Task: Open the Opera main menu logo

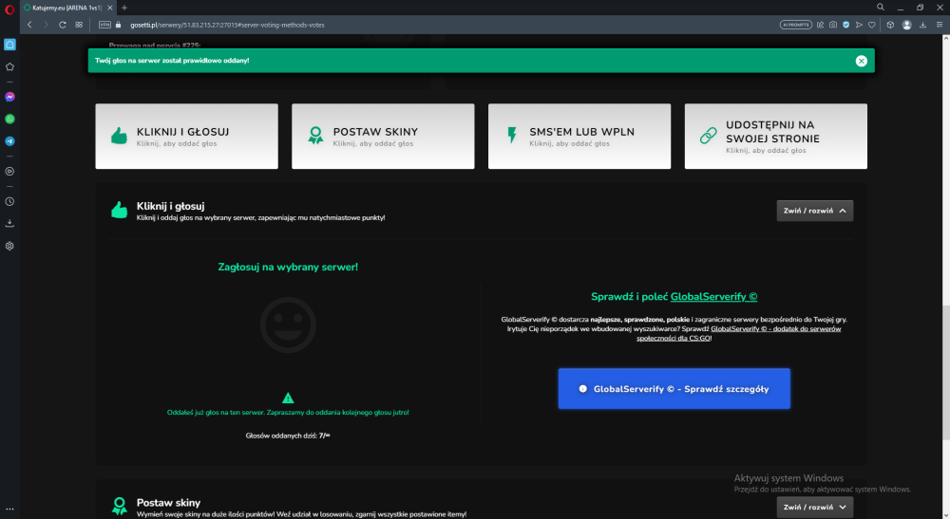Action: tap(9, 8)
